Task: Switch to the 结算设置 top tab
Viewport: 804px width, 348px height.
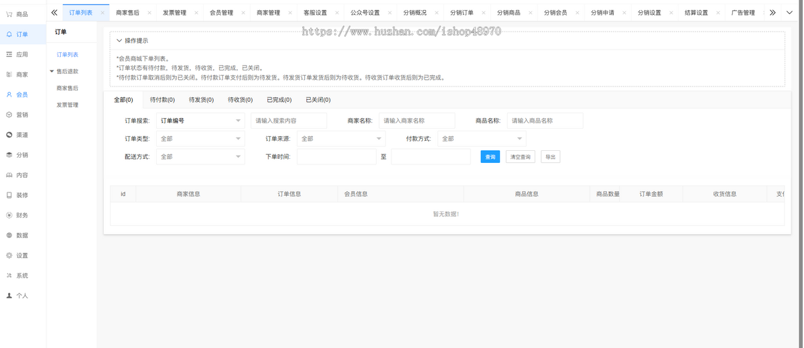Action: point(696,13)
